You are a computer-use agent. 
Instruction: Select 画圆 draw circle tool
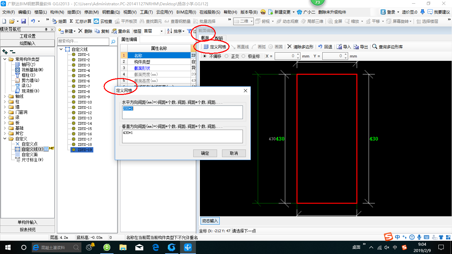pos(275,47)
